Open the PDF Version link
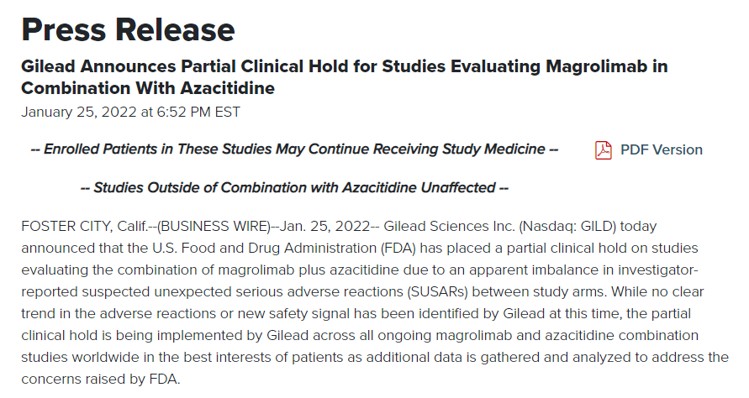 tap(661, 149)
